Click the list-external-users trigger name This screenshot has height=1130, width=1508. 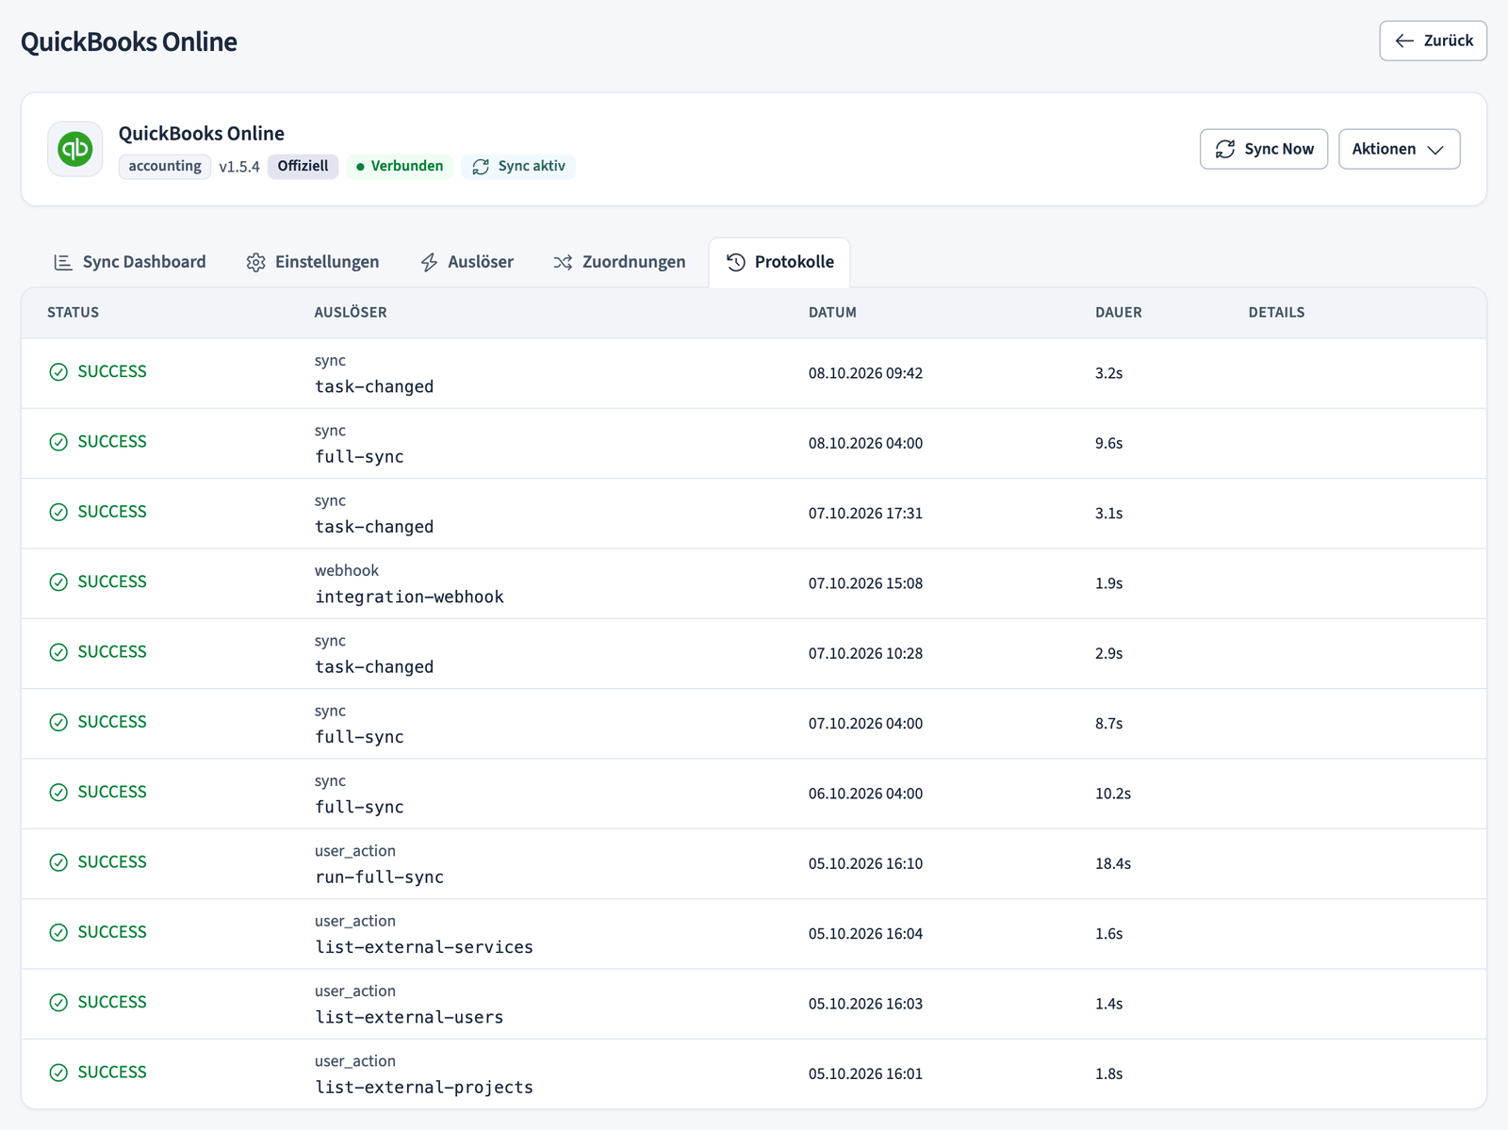409,1017
